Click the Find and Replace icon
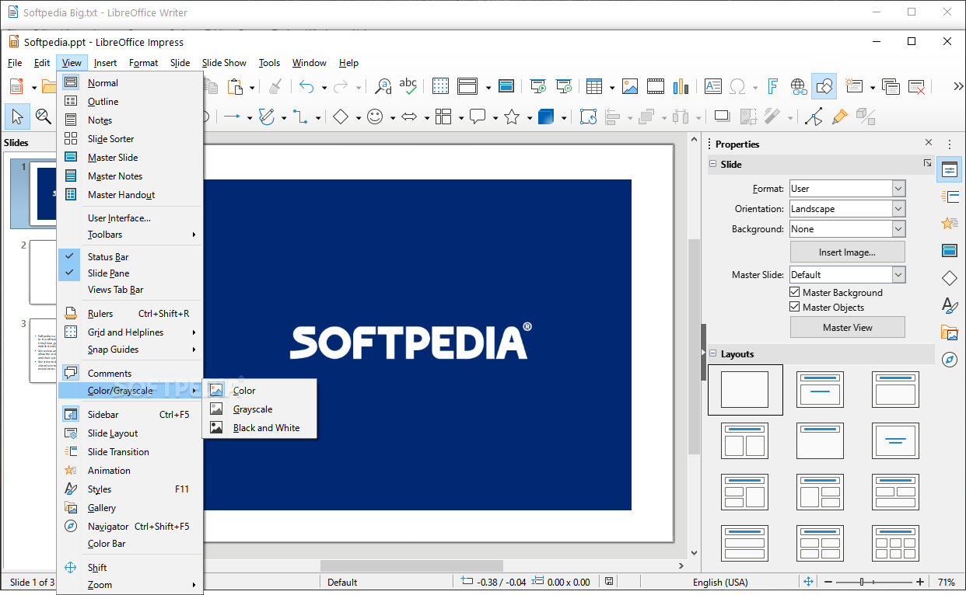The image size is (966, 595). pos(383,86)
